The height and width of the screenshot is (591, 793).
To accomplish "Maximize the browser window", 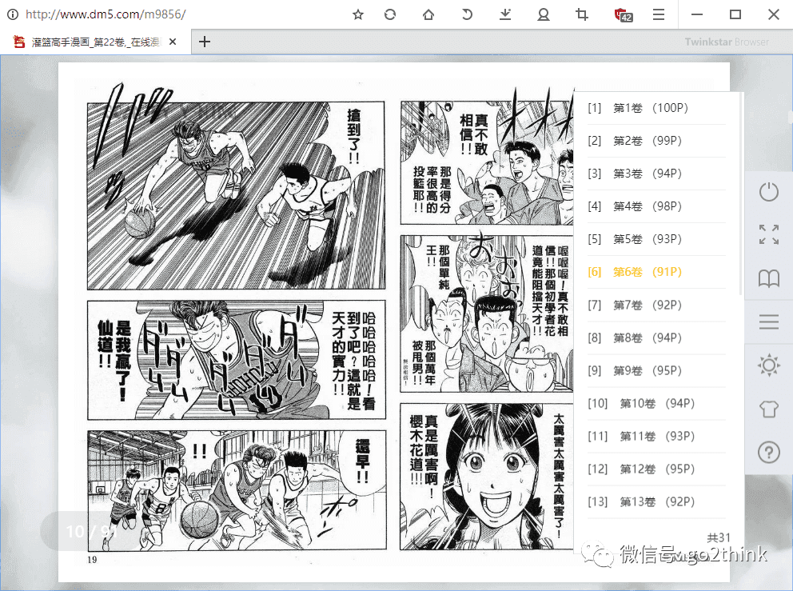I will tap(735, 14).
